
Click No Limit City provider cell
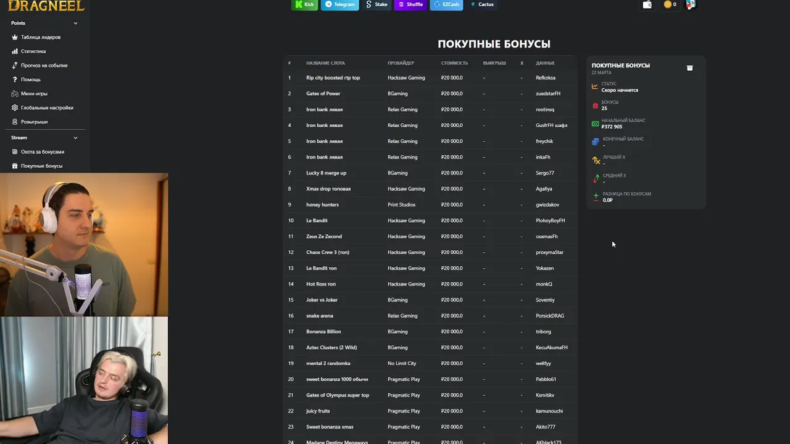402,363
